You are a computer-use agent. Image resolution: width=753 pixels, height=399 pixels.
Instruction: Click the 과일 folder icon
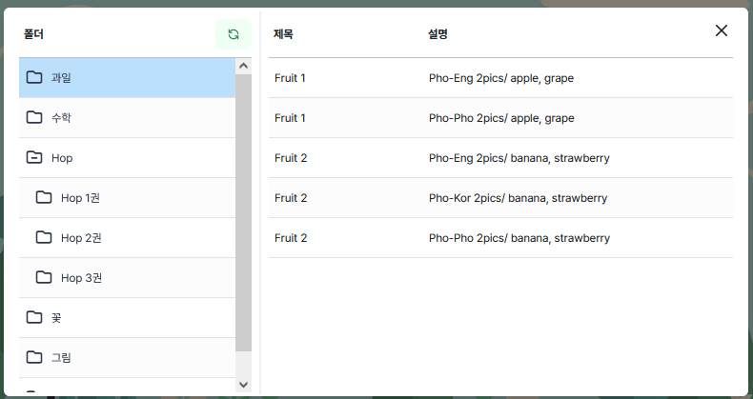click(x=34, y=77)
